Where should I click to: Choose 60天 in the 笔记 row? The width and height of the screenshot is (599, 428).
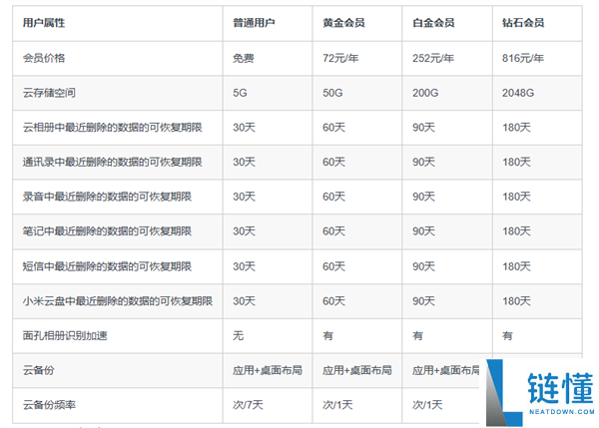333,231
